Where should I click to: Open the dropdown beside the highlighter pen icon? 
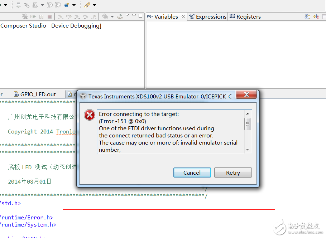pyautogui.click(x=94, y=5)
